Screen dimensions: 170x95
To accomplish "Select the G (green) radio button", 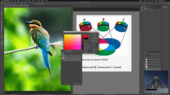I will pyautogui.click(x=84, y=49).
